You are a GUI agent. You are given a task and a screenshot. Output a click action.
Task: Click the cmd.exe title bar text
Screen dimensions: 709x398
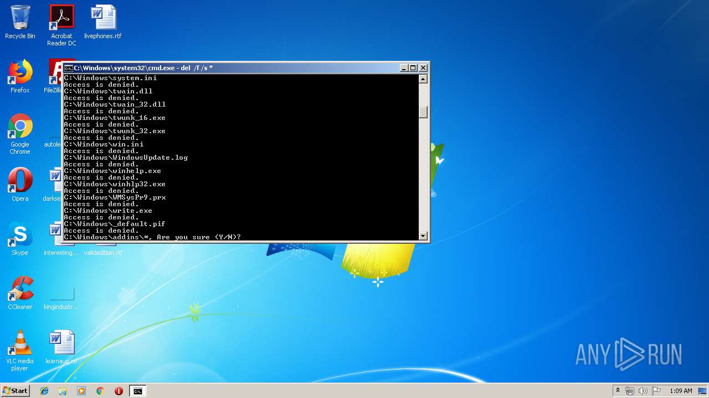point(143,68)
